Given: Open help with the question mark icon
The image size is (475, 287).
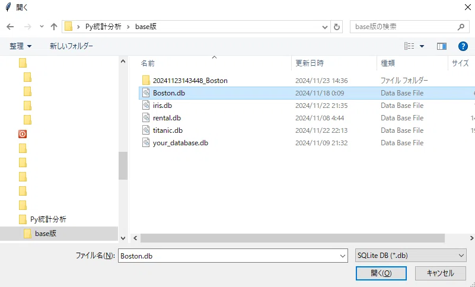Looking at the screenshot, I should (x=463, y=46).
